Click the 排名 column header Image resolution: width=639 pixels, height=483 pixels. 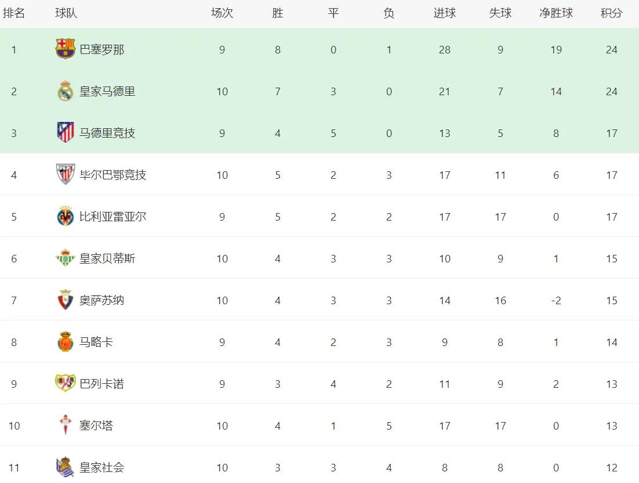[x=14, y=13]
